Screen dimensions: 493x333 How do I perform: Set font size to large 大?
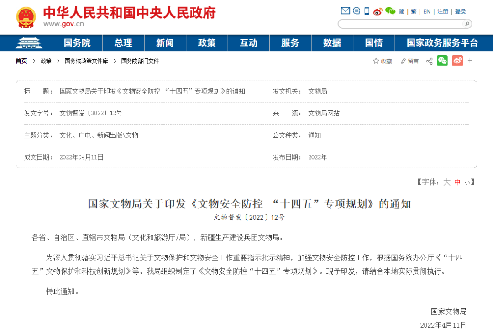(x=447, y=182)
